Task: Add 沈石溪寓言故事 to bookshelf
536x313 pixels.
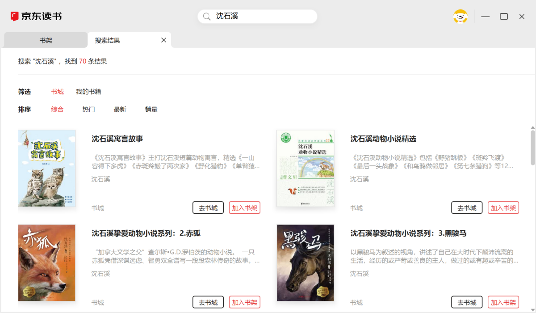Action: pyautogui.click(x=244, y=208)
